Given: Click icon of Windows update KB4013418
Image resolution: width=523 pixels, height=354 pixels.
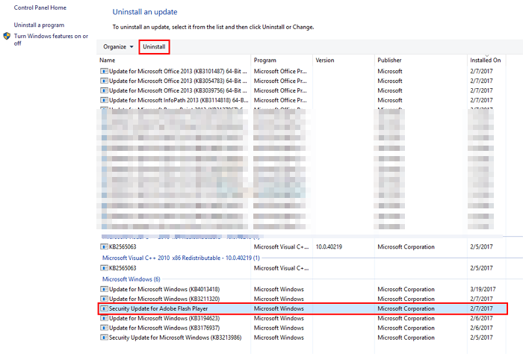Looking at the screenshot, I should click(x=104, y=288).
